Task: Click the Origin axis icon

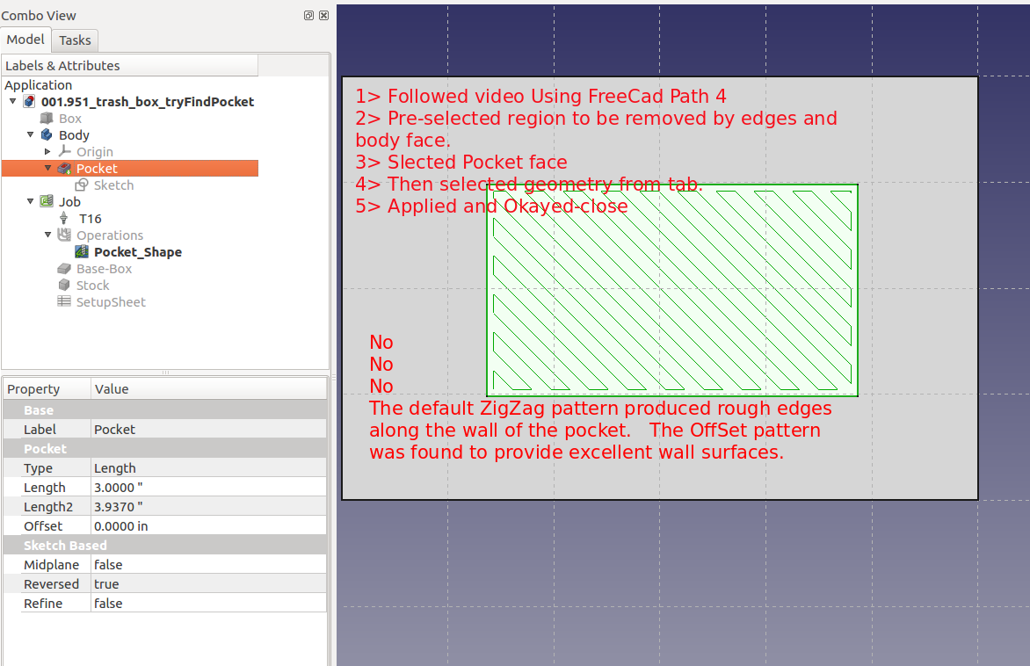Action: point(64,152)
